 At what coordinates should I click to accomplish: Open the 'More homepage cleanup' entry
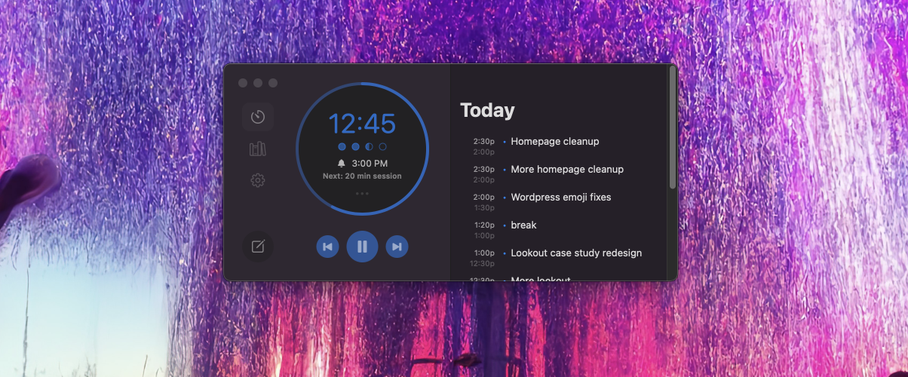pos(567,169)
